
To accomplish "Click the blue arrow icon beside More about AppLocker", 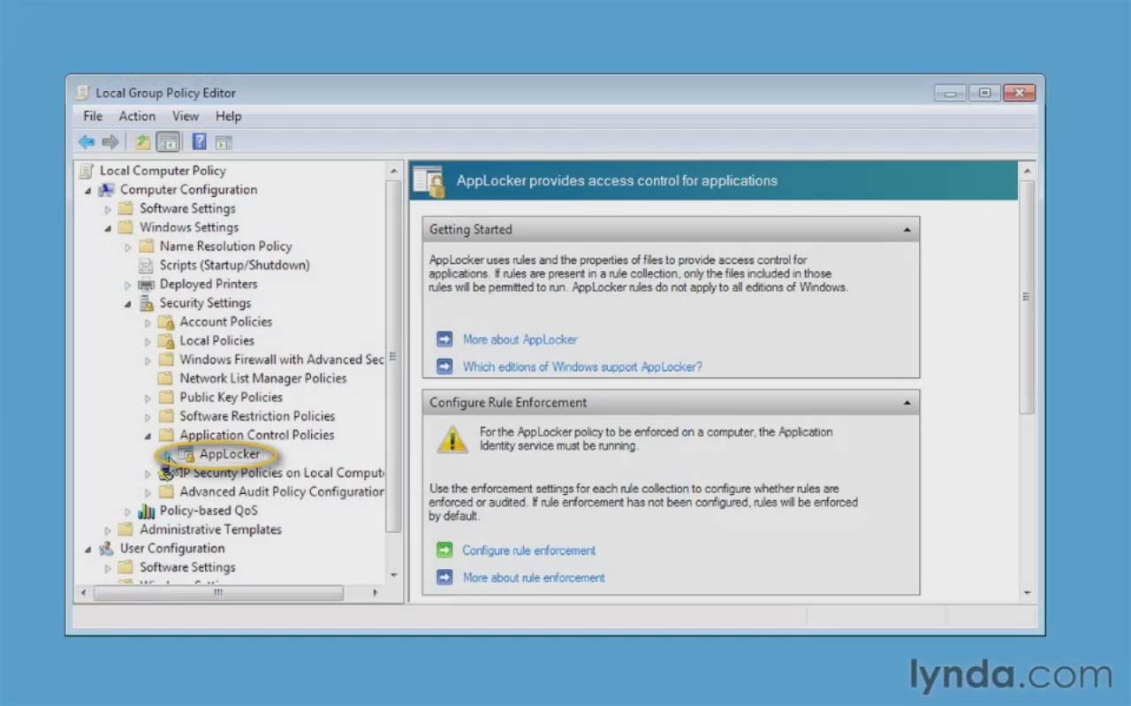I will (x=444, y=339).
